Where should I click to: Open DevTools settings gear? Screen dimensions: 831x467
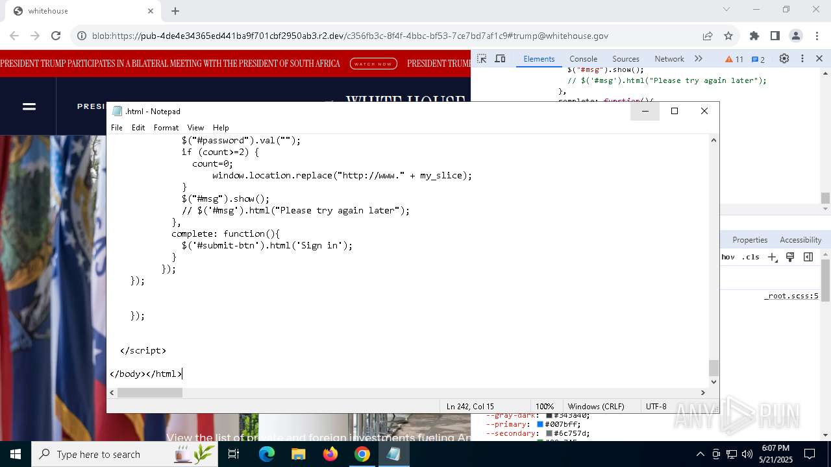click(784, 58)
